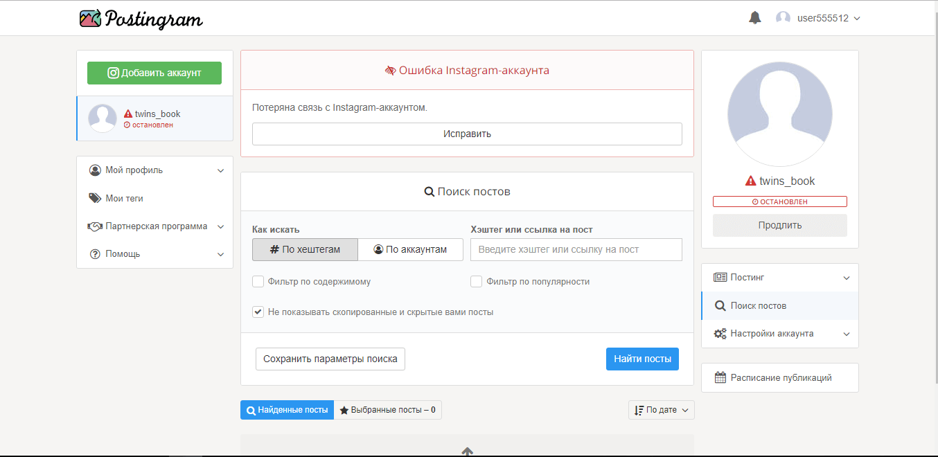
Task: Click the large twins_book profile avatar
Action: (x=779, y=114)
